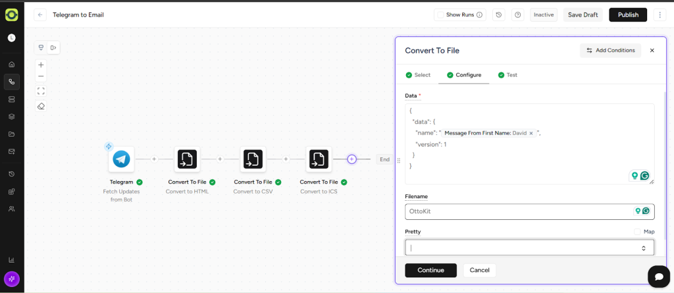The image size is (674, 293).
Task: Enable the Show Runs checkbox
Action: 440,14
